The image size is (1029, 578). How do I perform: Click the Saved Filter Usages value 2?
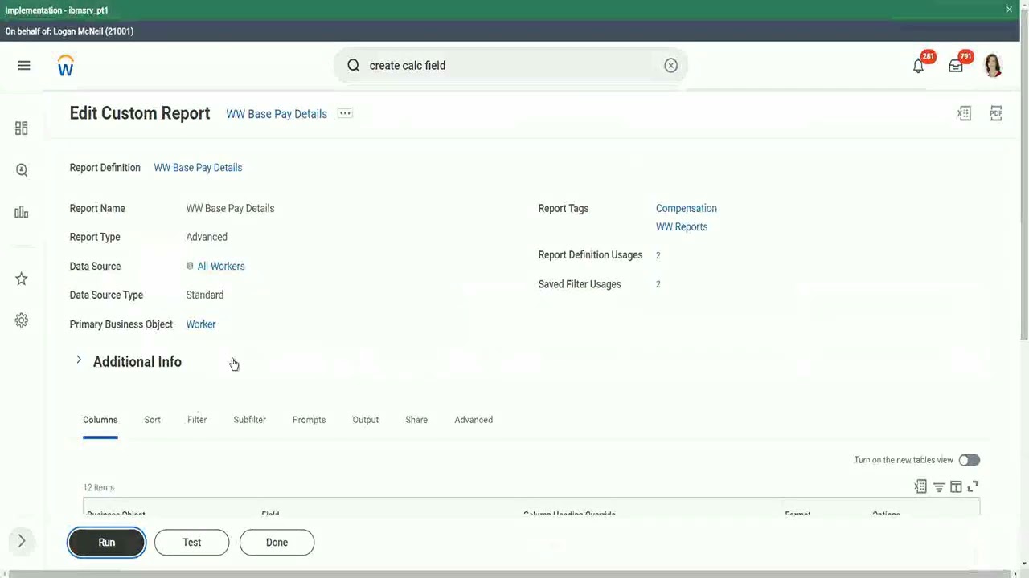click(x=658, y=284)
